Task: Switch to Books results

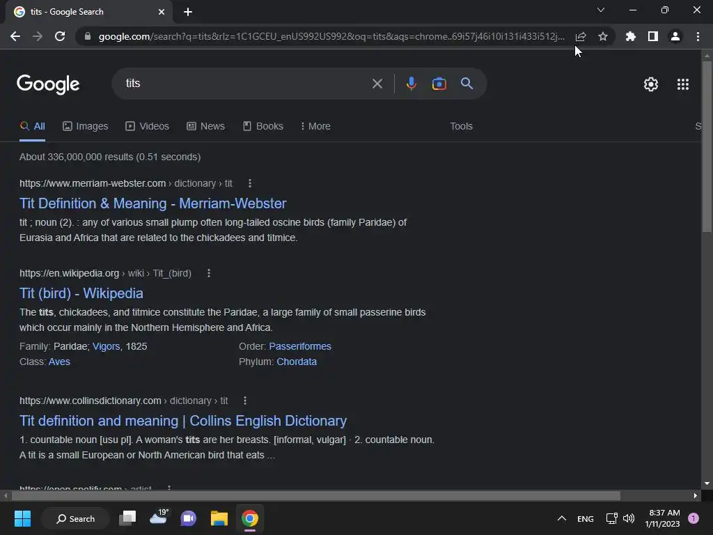Action: (263, 126)
